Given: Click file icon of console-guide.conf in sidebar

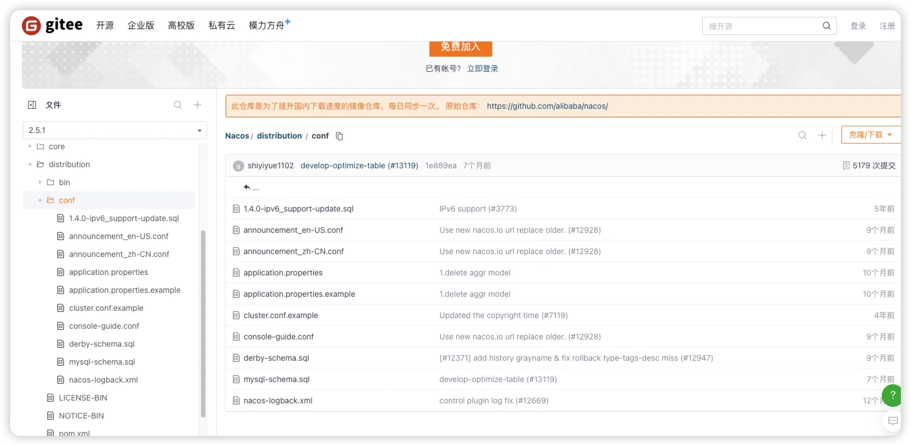Looking at the screenshot, I should (x=61, y=326).
